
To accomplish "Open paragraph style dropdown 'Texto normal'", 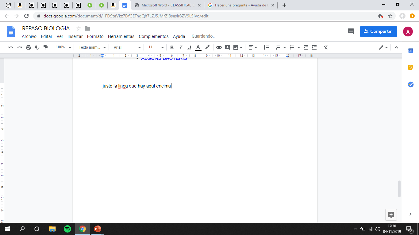I will [92, 47].
